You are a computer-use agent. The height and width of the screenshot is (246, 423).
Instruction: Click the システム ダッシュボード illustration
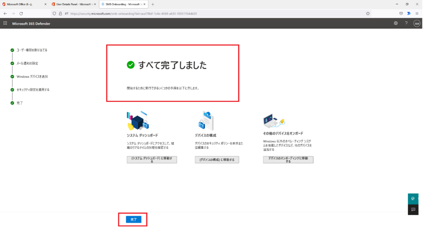tap(138, 121)
